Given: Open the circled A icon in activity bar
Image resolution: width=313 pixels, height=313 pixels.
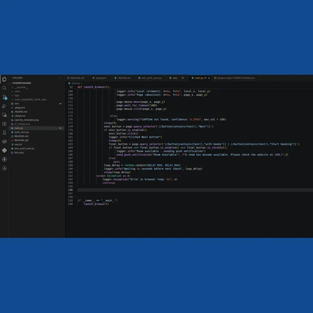Looking at the screenshot, I should click(4, 168).
